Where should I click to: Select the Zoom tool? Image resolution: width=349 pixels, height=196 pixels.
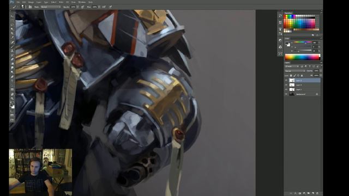coord(12,99)
